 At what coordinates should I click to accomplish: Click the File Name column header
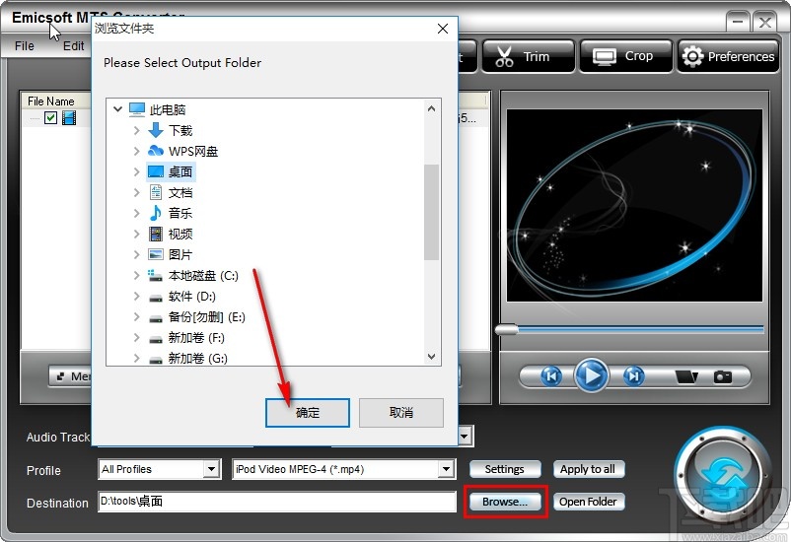pyautogui.click(x=51, y=101)
